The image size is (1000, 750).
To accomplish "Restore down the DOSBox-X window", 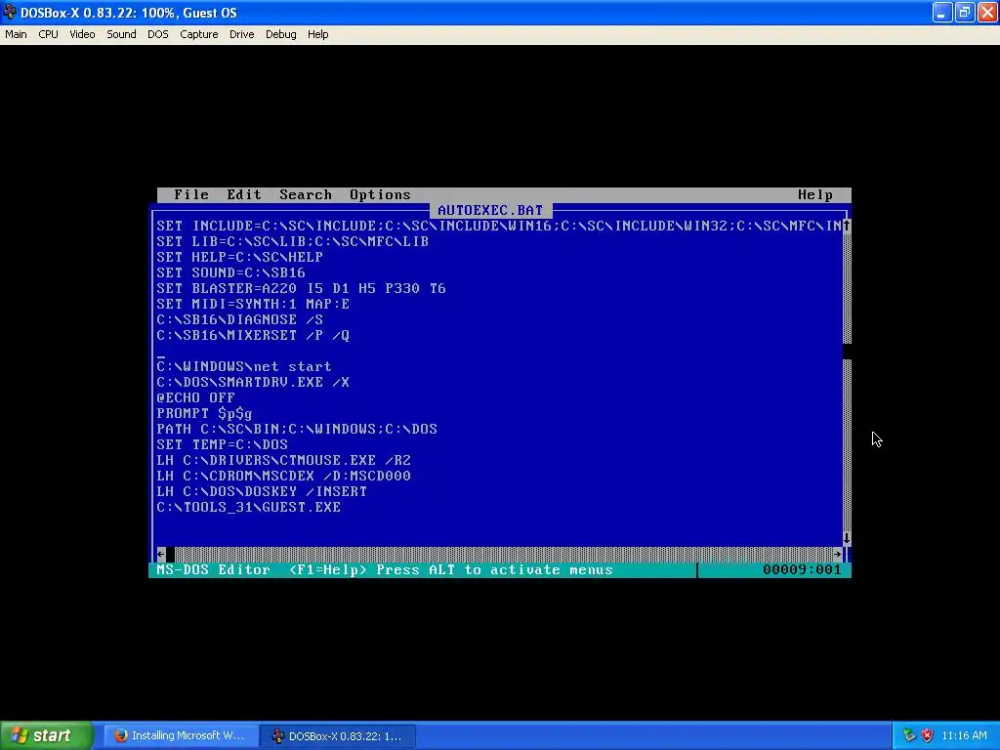I will 965,12.
